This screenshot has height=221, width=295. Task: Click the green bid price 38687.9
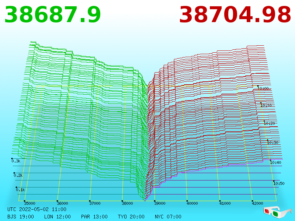coord(53,15)
